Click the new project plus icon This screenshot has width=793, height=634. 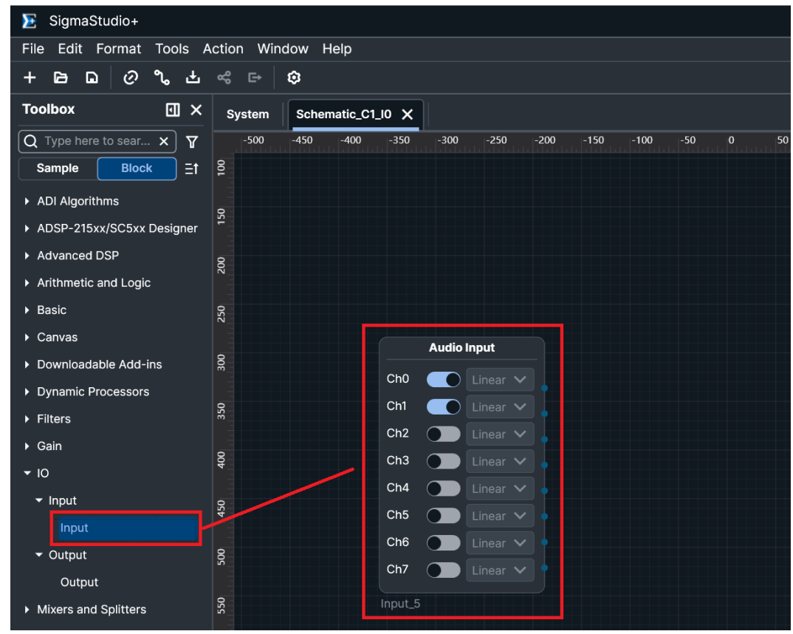(x=30, y=78)
